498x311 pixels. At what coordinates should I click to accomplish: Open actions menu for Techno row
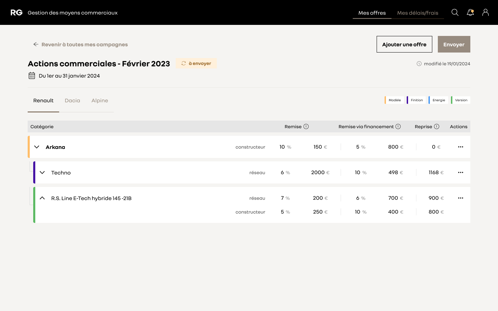point(461,172)
